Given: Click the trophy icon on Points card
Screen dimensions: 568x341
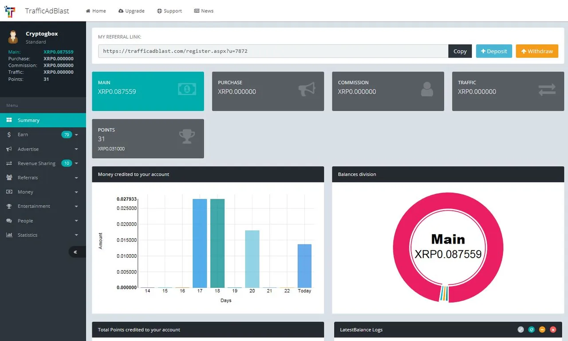Looking at the screenshot, I should pos(187,137).
